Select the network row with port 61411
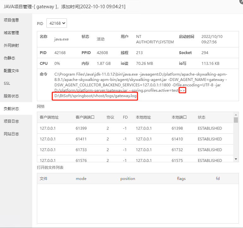The image size is (243, 228). click(x=135, y=139)
